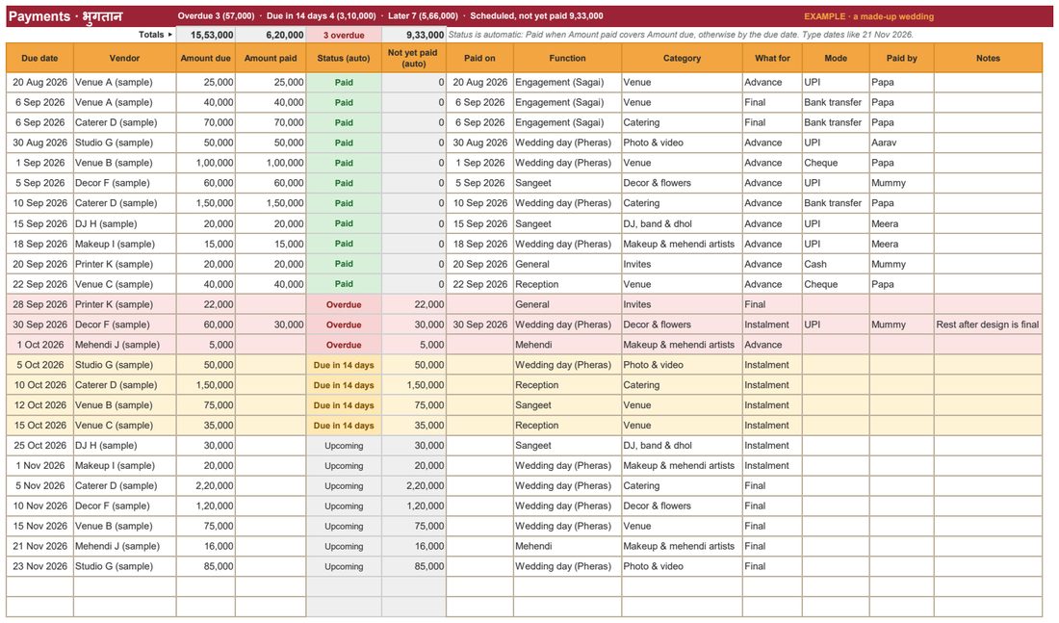1059x623 pixels.
Task: Select the 30,000 amount paid for Decor F
Action: [271, 324]
